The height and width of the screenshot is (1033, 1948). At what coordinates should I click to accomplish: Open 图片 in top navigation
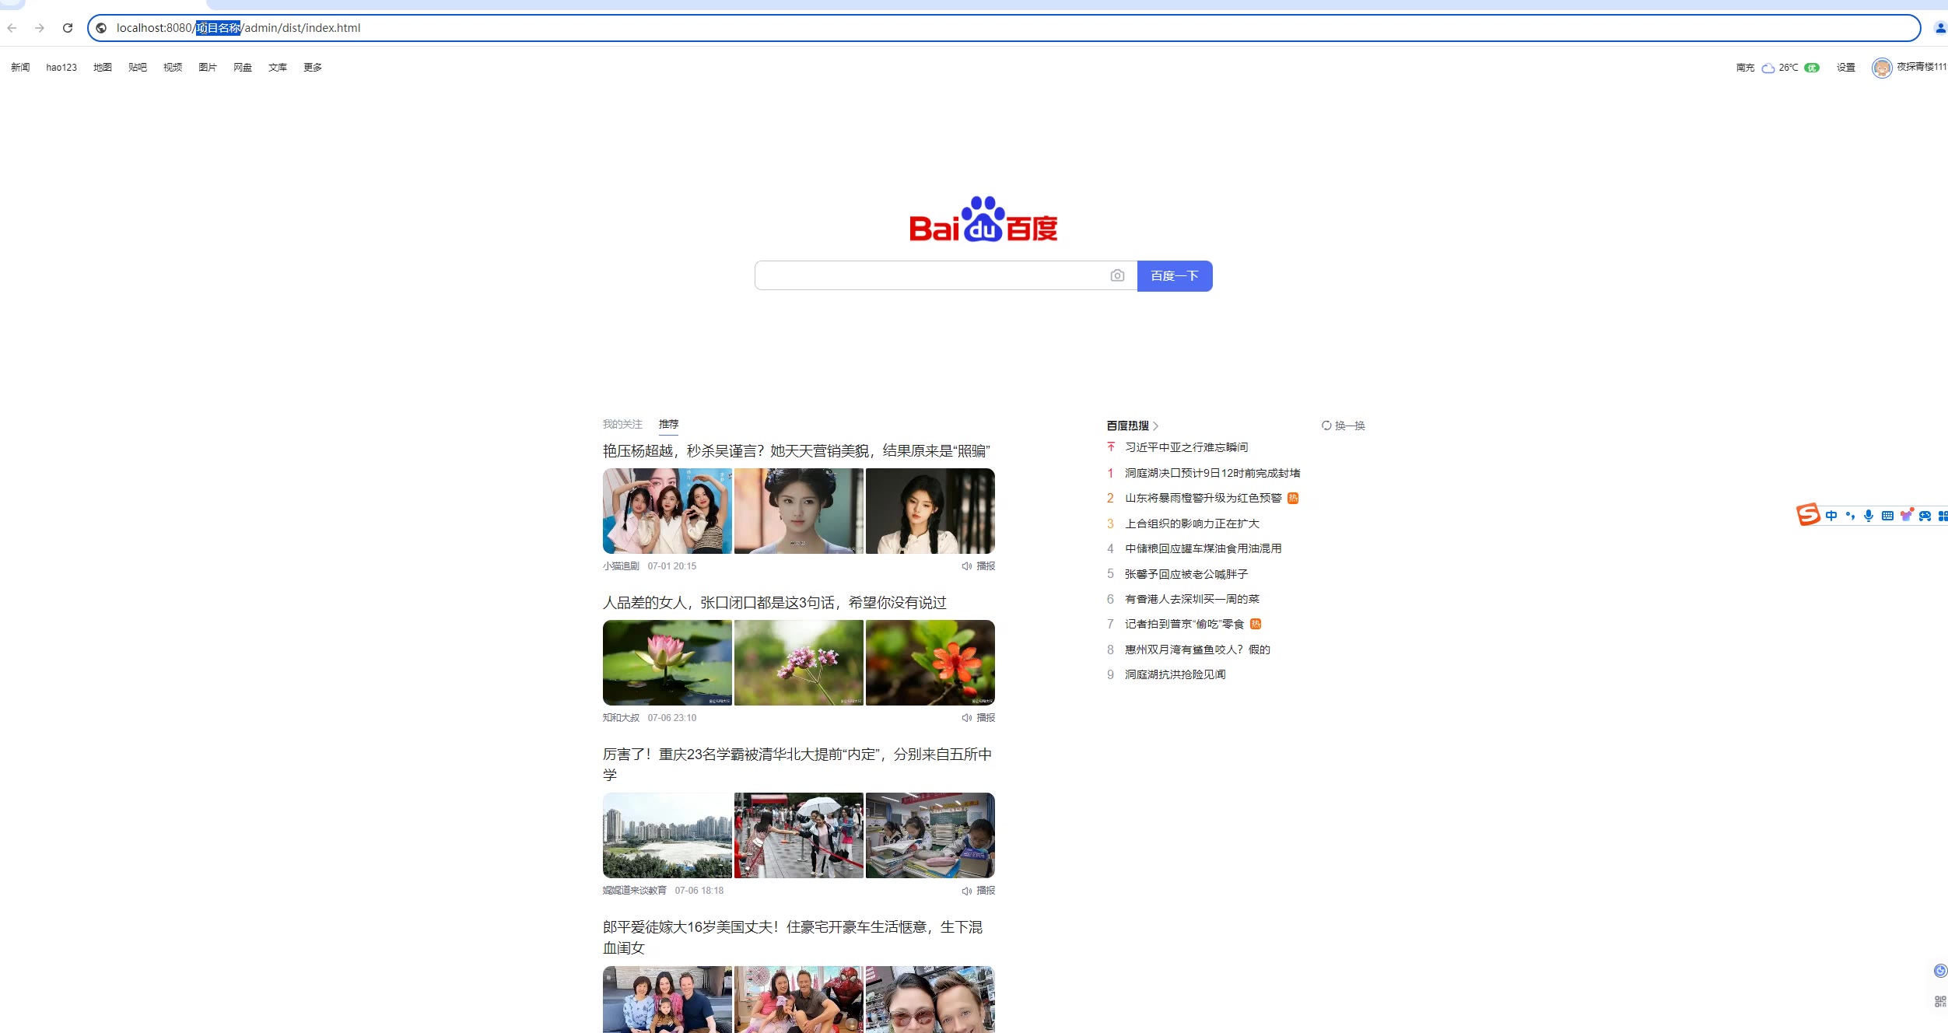click(208, 68)
